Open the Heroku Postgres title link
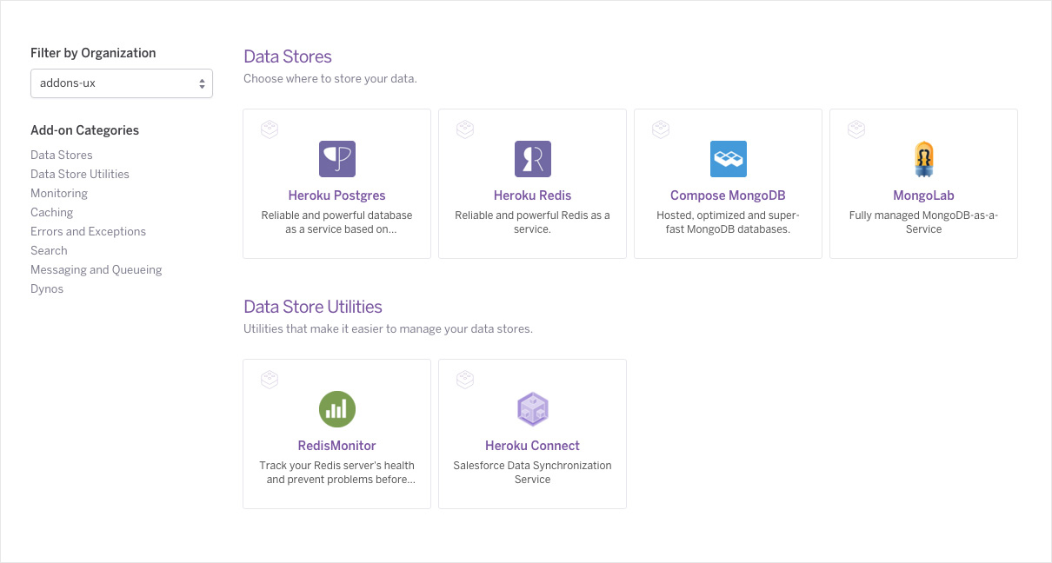Screen dimensions: 1052x563 [x=337, y=195]
